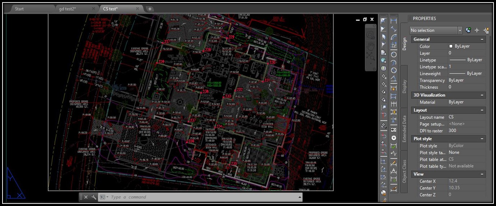Click the Plot style table value None
496x206 pixels.
pyautogui.click(x=454, y=153)
